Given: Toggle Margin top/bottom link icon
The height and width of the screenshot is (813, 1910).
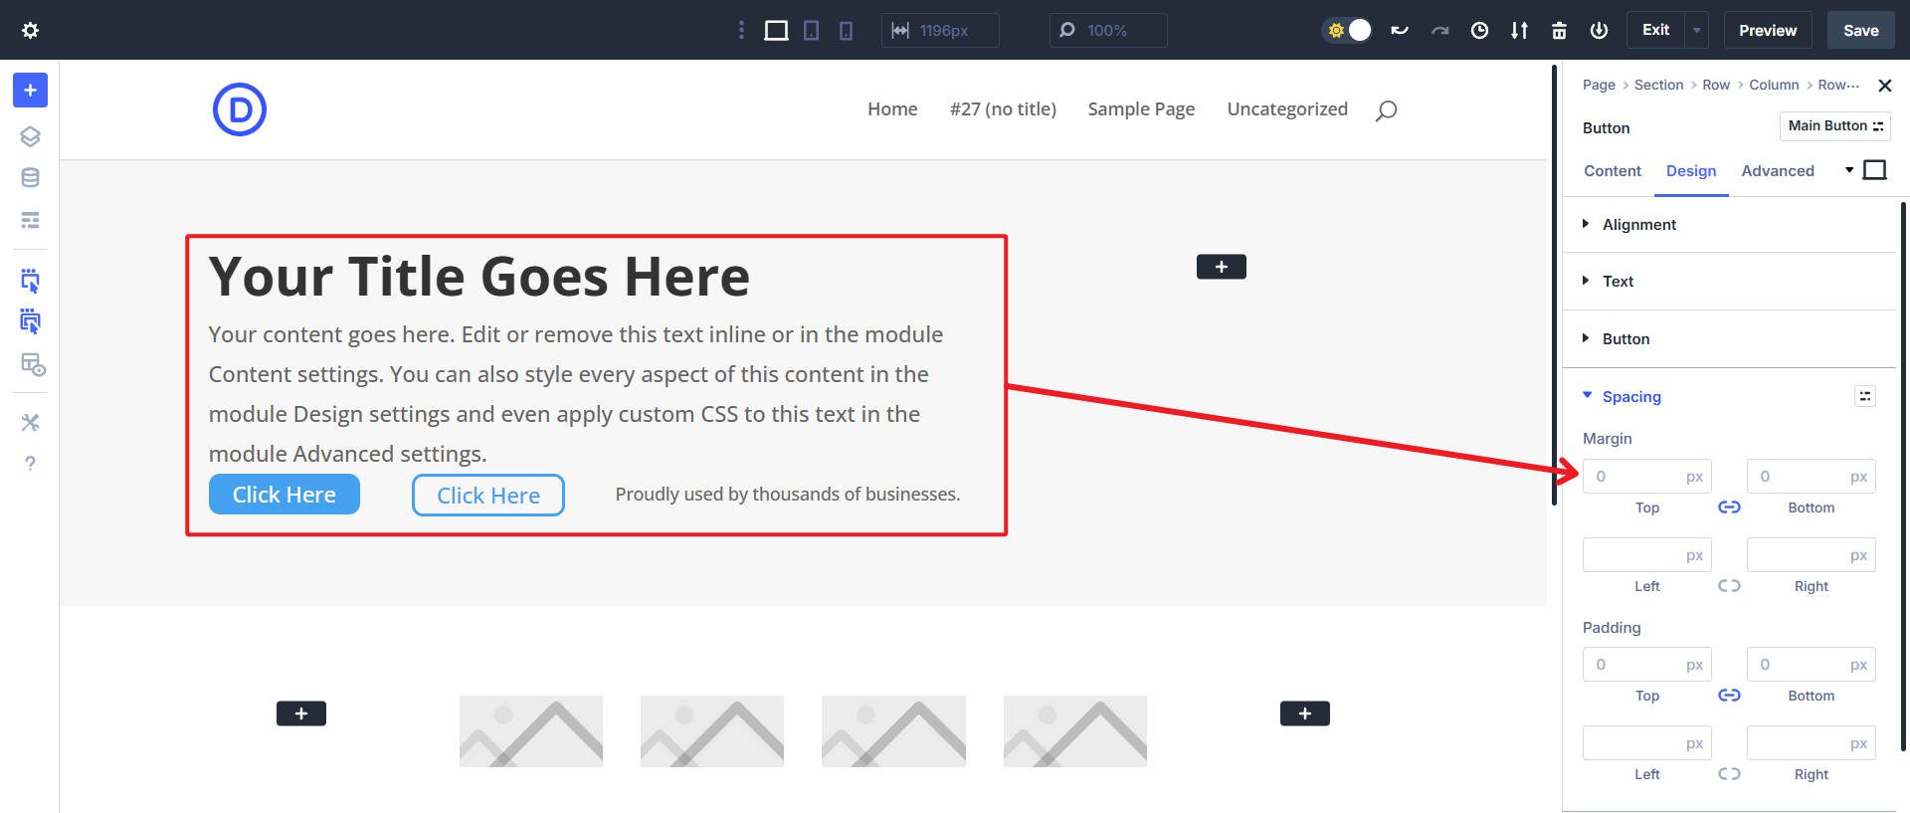Looking at the screenshot, I should (x=1729, y=508).
